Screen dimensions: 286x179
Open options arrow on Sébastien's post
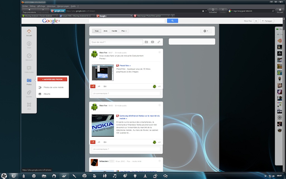(x=159, y=161)
